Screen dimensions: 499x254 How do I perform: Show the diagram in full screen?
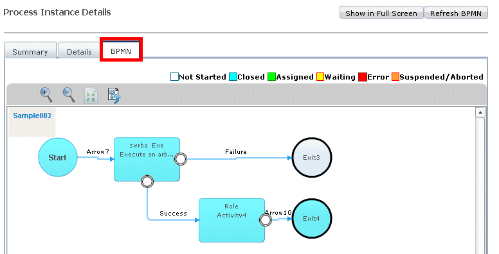pos(381,13)
